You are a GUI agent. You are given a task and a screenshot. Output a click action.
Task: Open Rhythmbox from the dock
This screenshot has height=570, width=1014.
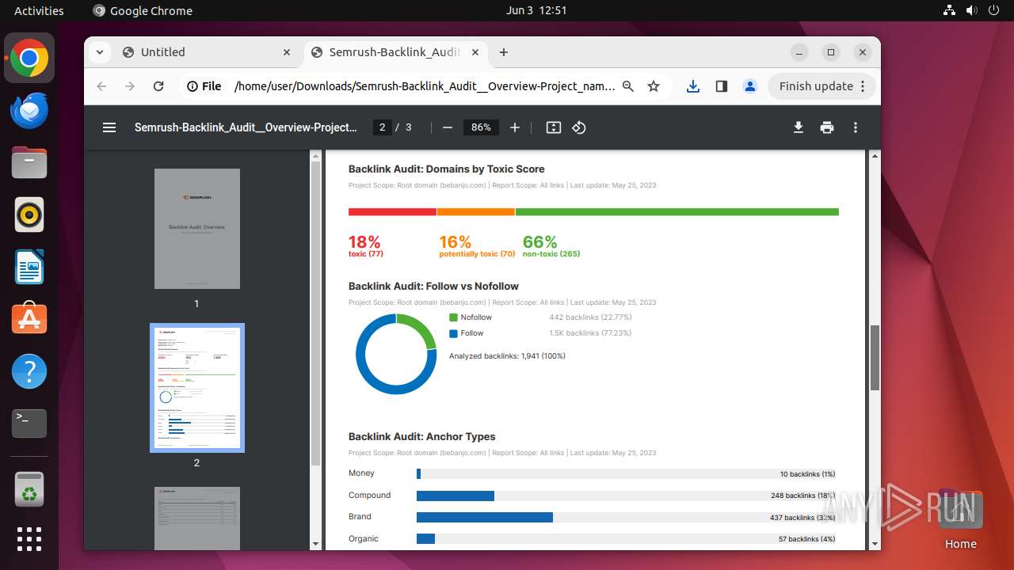[x=29, y=215]
